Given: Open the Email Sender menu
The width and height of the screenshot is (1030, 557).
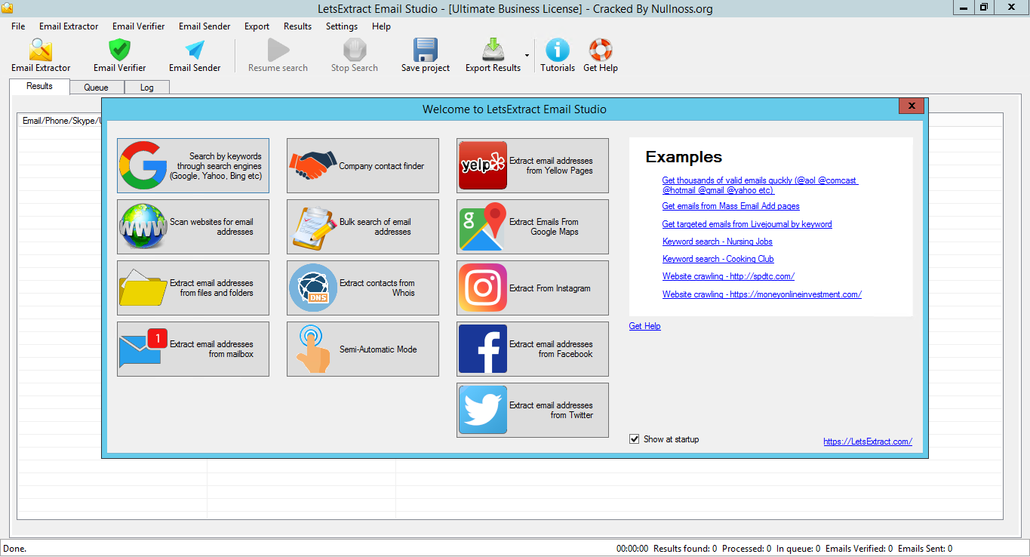Looking at the screenshot, I should coord(204,26).
